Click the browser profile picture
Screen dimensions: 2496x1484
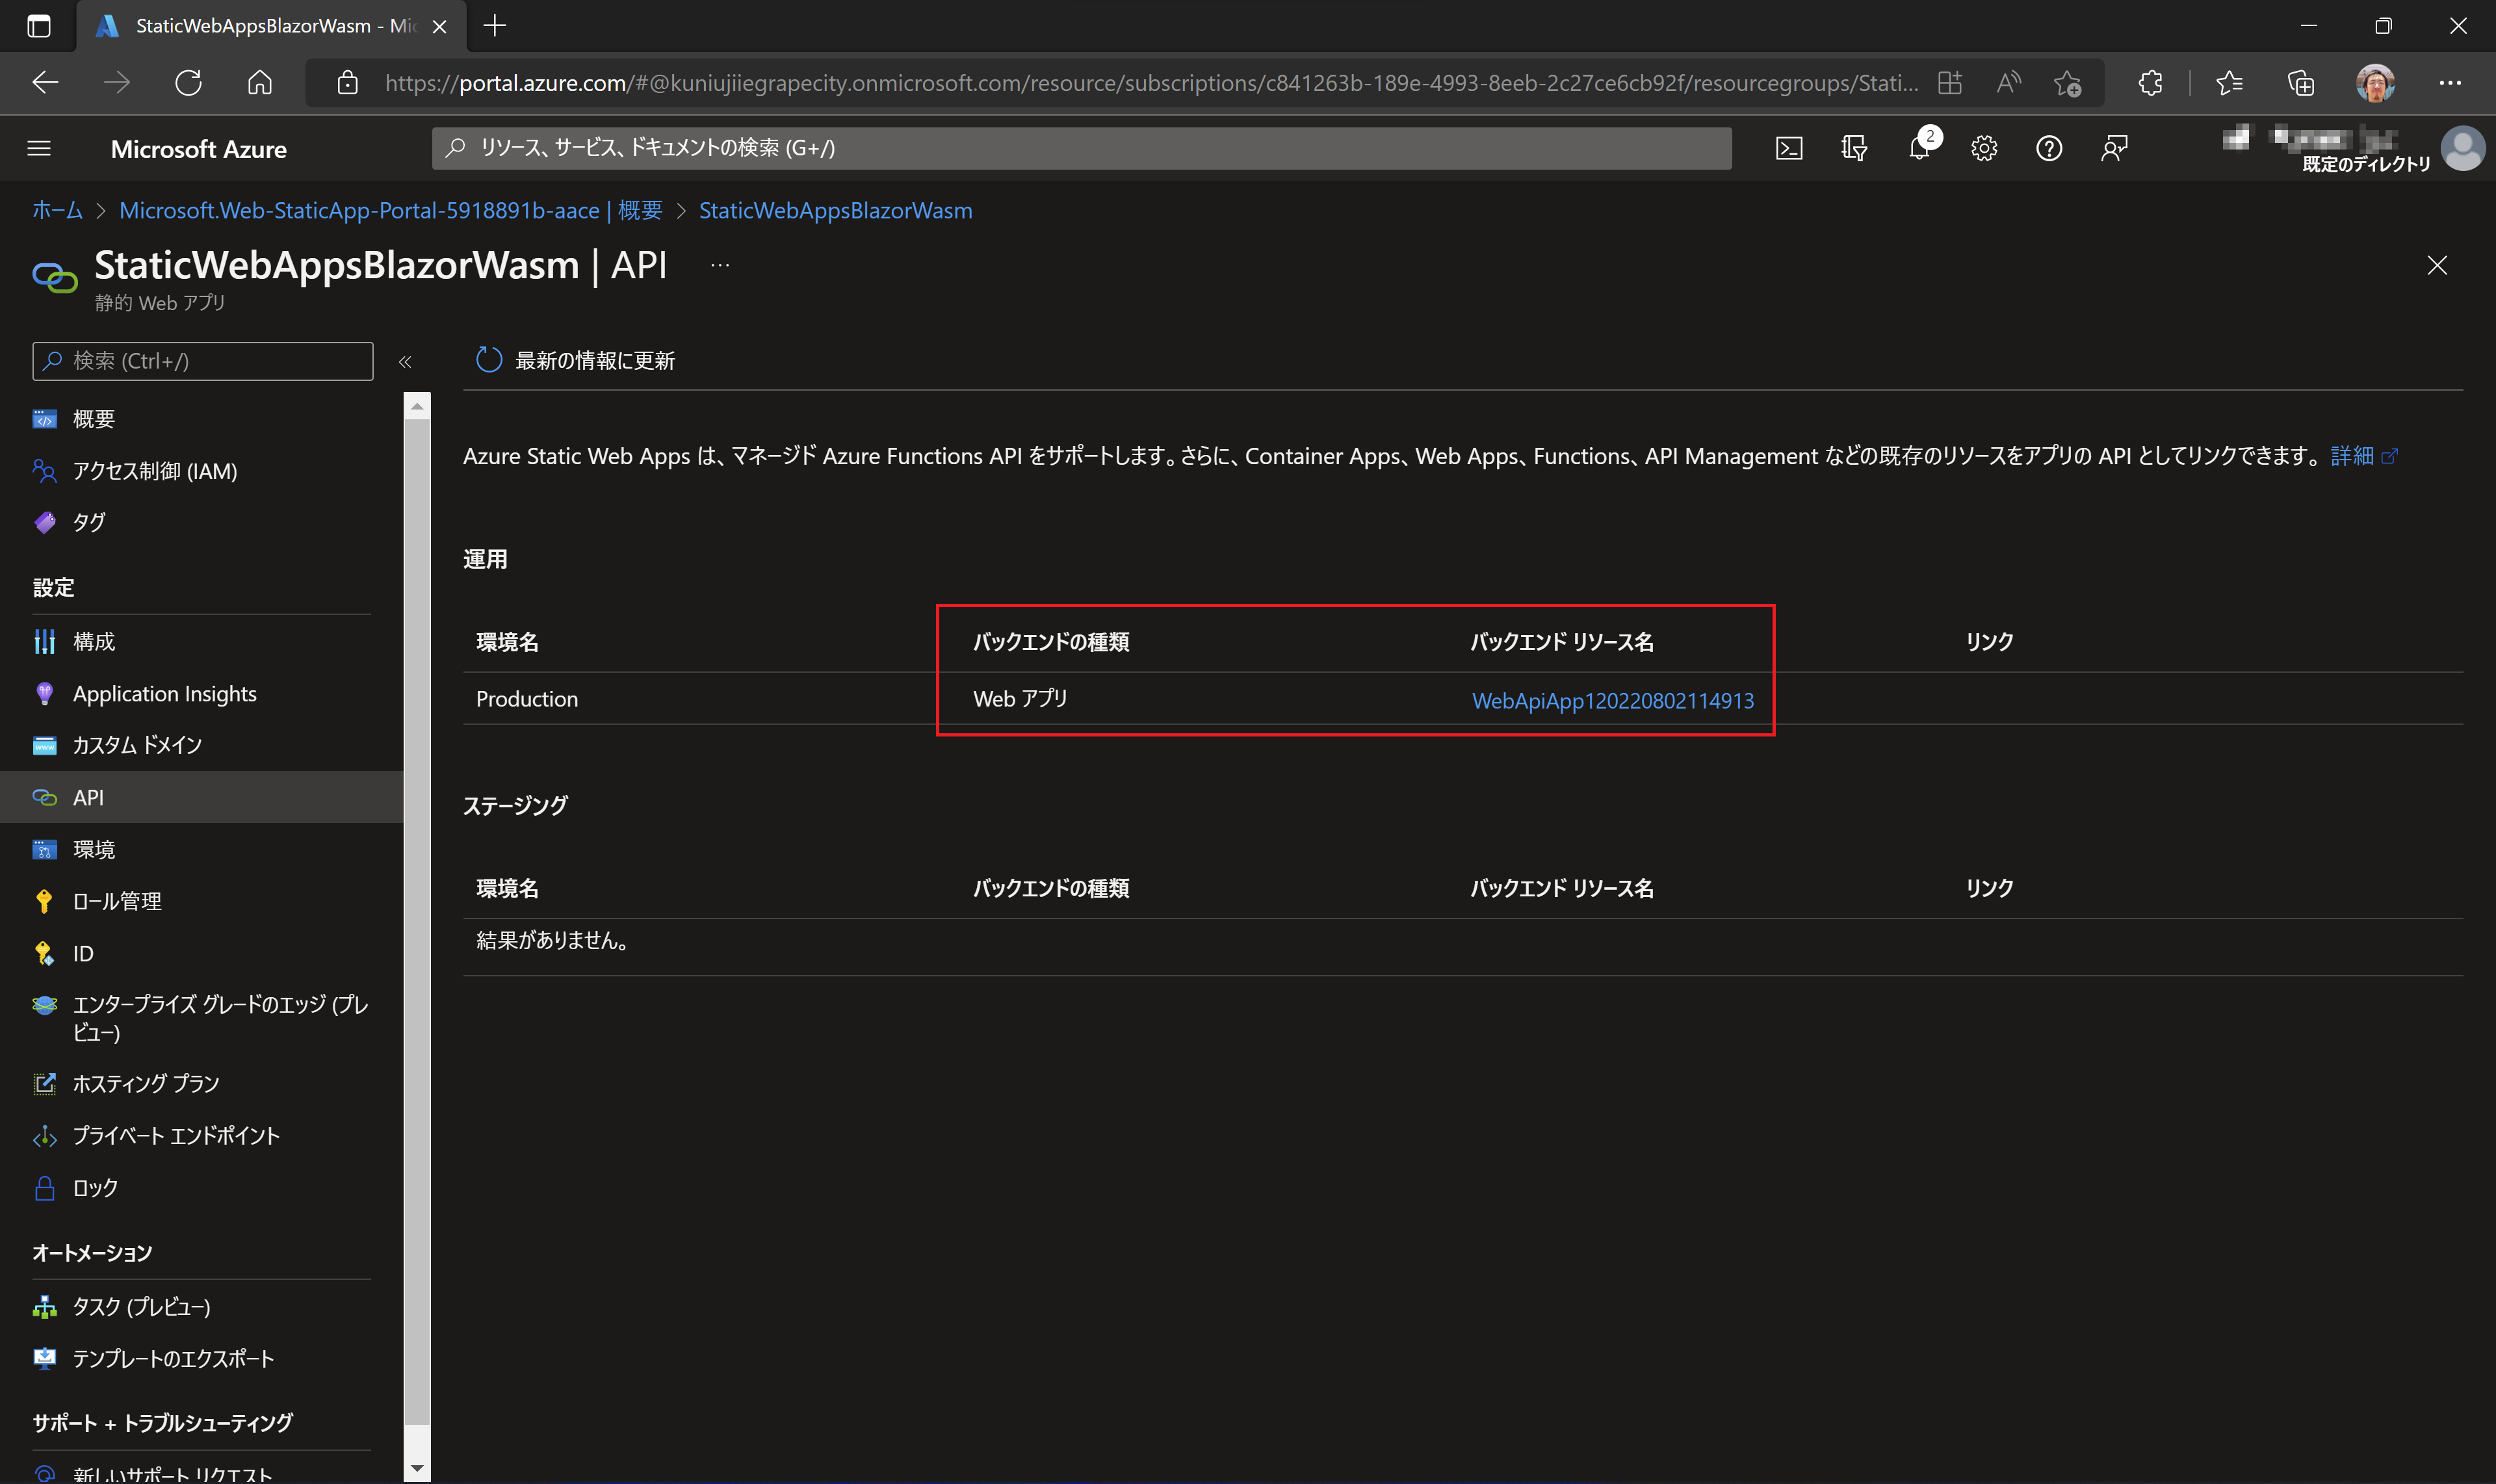2375,82
